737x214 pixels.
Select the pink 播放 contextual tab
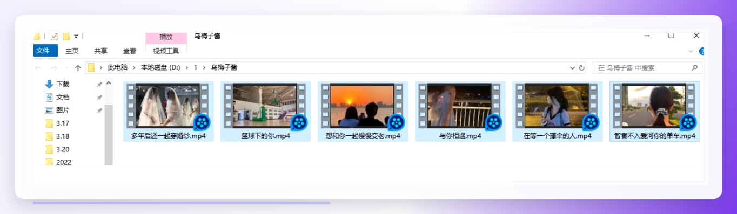tap(166, 37)
